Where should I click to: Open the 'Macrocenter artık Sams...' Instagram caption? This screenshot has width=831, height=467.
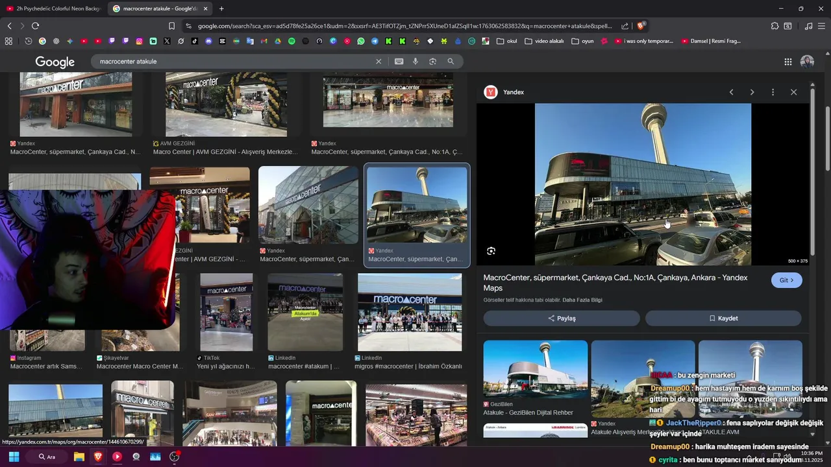[x=47, y=366]
